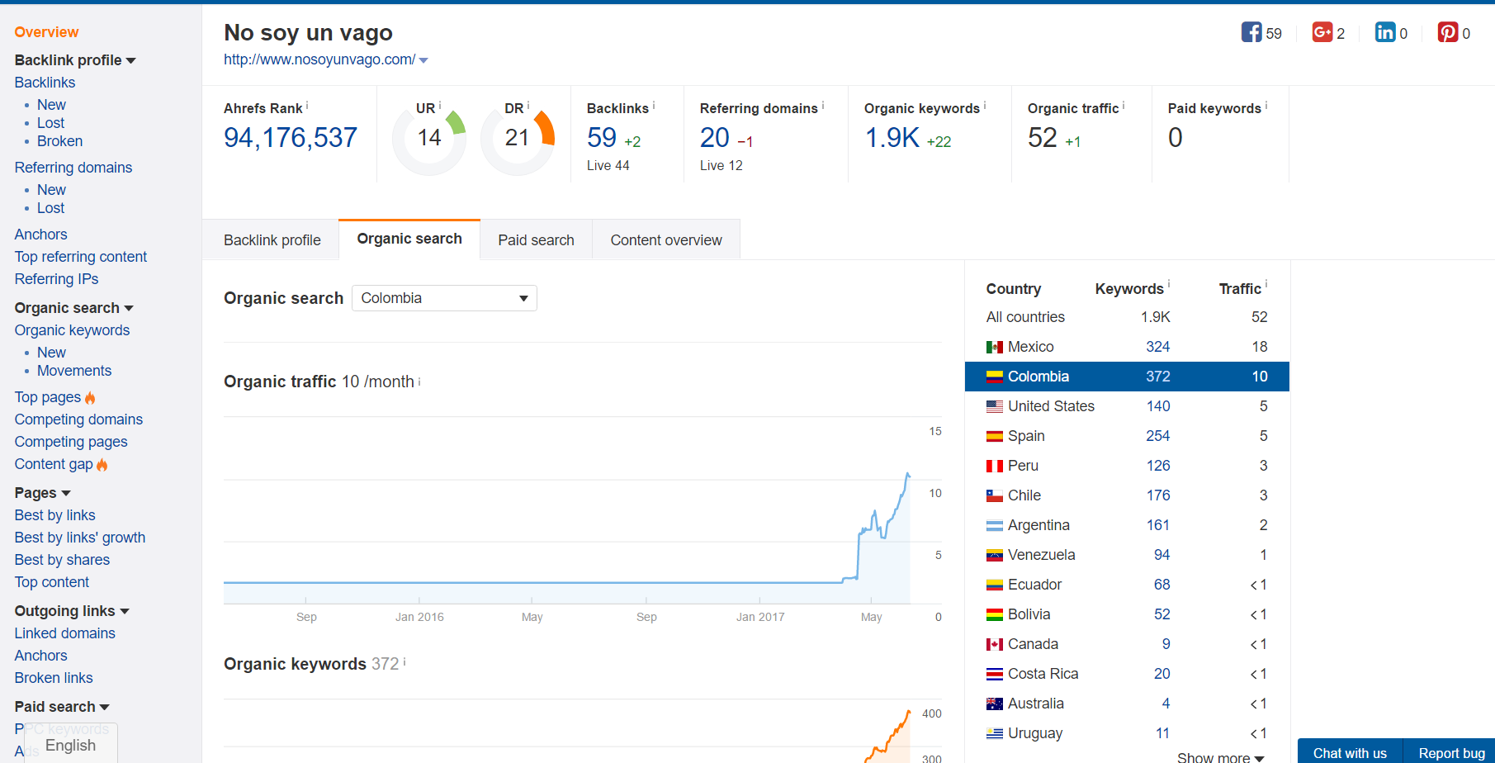Viewport: 1495px width, 763px height.
Task: Click the Chile flag icon
Action: point(995,495)
